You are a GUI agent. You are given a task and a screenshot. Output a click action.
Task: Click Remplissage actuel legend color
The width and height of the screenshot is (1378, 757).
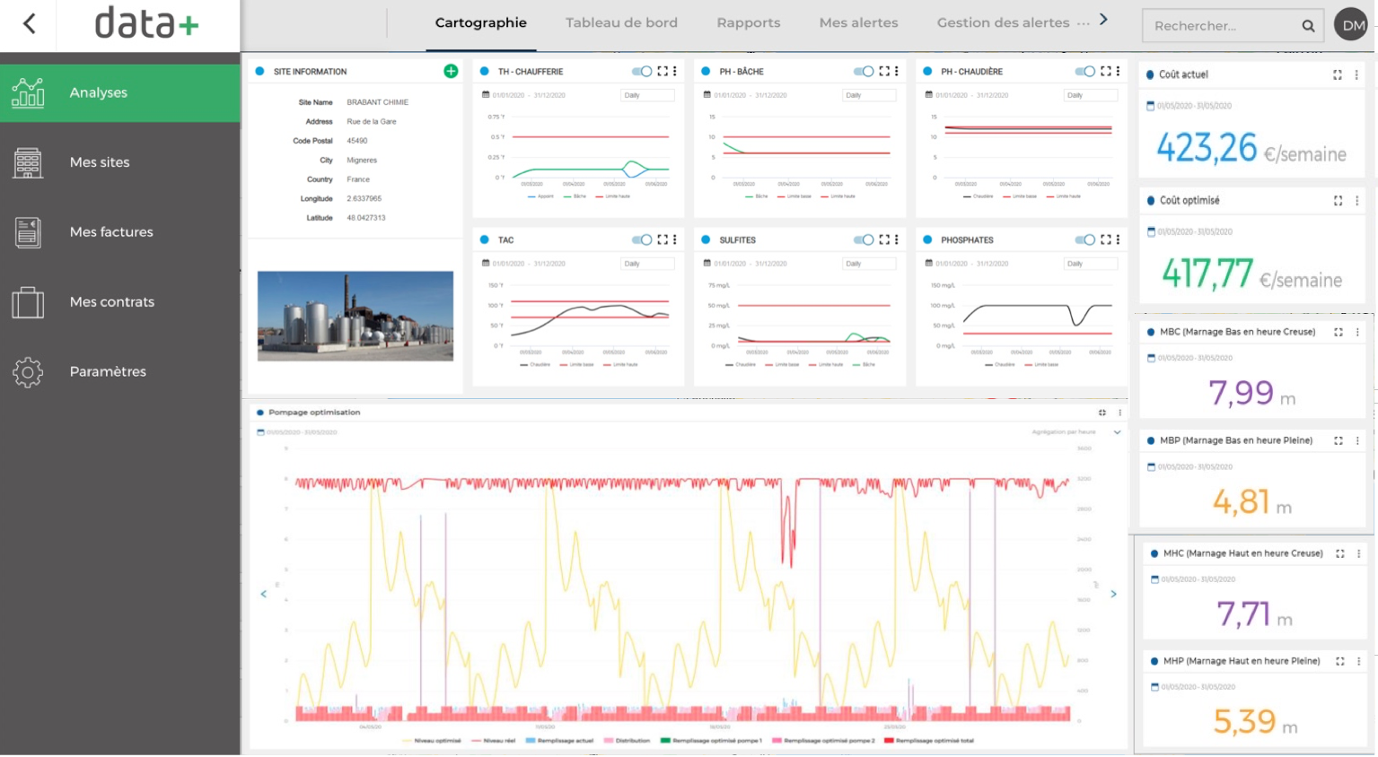click(531, 741)
